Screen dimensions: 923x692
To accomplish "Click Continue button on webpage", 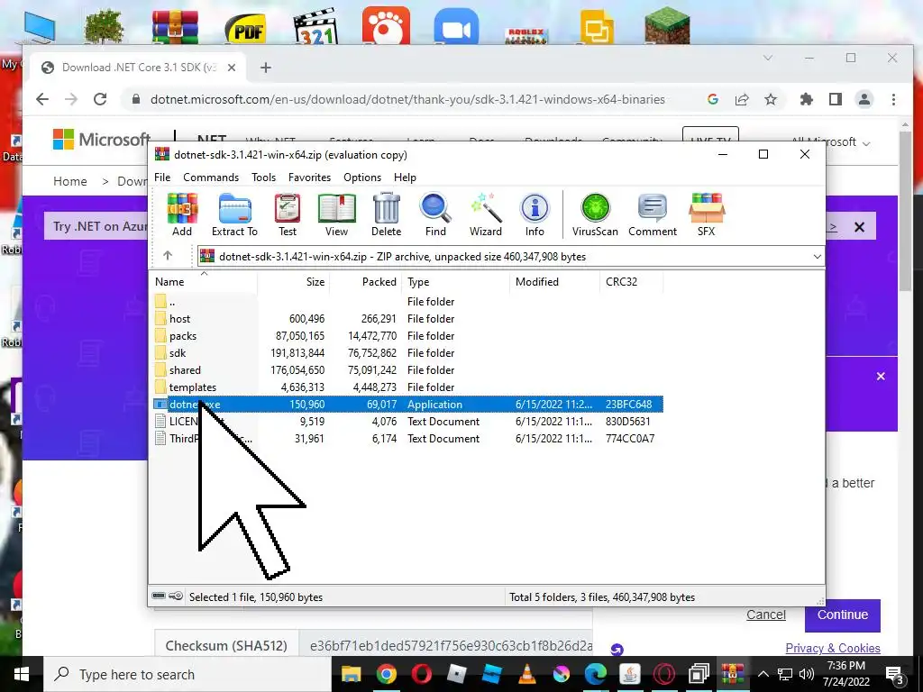I will coord(843,615).
